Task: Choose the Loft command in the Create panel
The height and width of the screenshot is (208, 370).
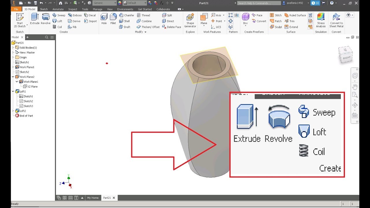Action: tap(57, 21)
